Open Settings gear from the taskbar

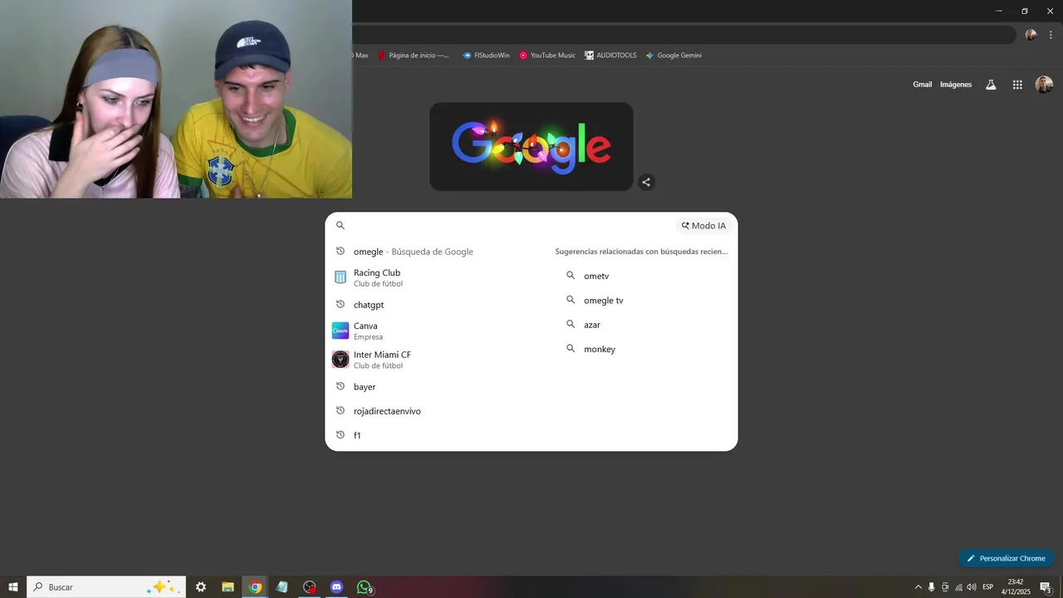201,587
